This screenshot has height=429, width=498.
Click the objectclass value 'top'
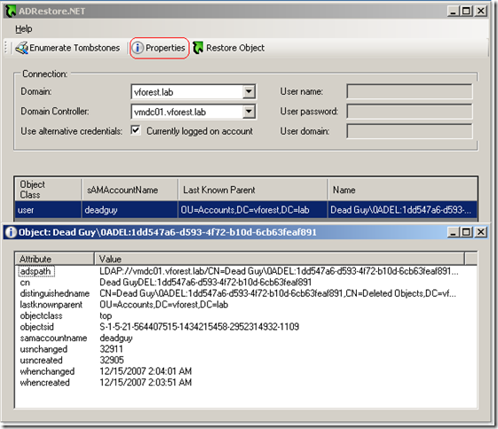tap(106, 316)
